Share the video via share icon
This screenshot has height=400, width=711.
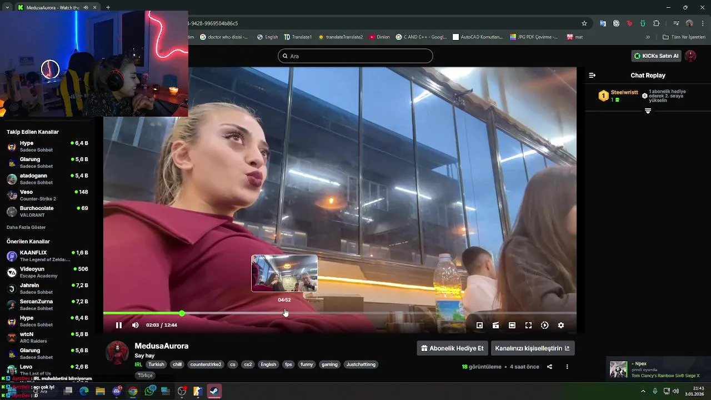[x=549, y=367]
